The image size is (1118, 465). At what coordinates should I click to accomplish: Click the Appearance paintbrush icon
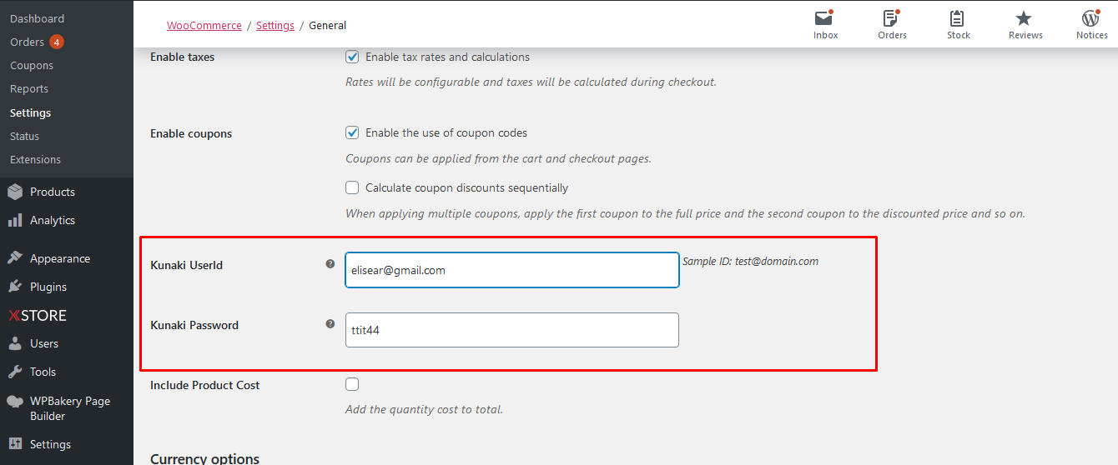[15, 258]
